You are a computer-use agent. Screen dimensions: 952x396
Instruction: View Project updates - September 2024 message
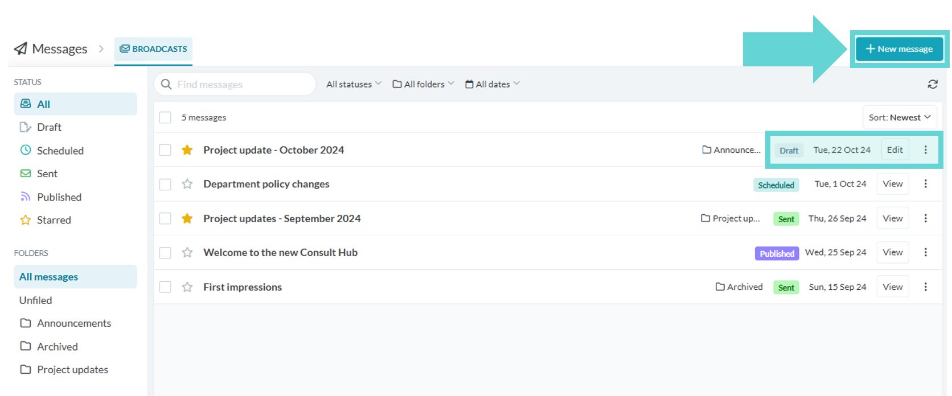(x=893, y=218)
